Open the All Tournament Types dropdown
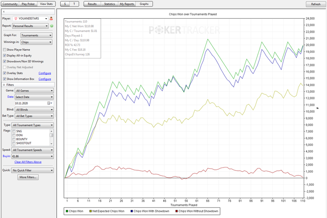This screenshot has width=327, height=218. pyautogui.click(x=33, y=125)
